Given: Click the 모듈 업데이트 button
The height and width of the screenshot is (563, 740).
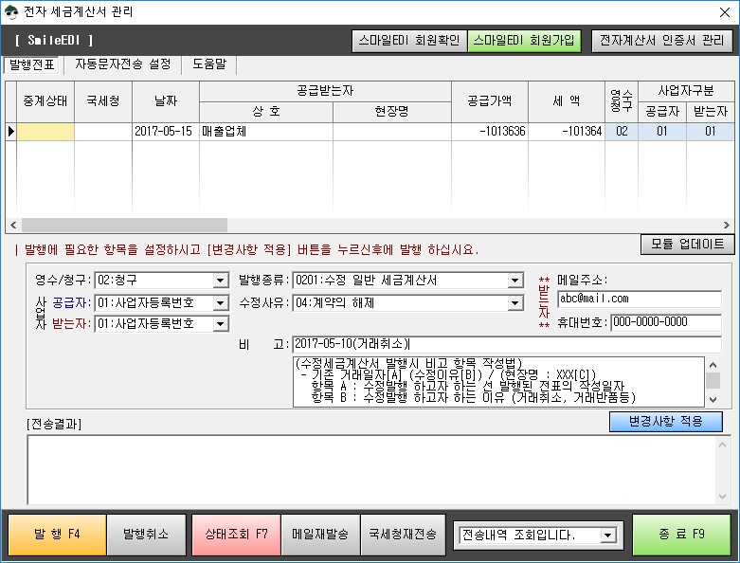Looking at the screenshot, I should (x=687, y=245).
